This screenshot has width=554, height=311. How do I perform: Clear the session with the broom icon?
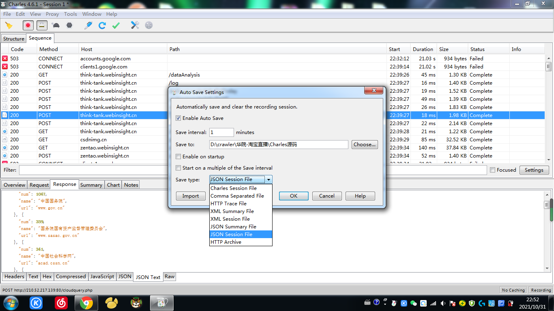(9, 26)
